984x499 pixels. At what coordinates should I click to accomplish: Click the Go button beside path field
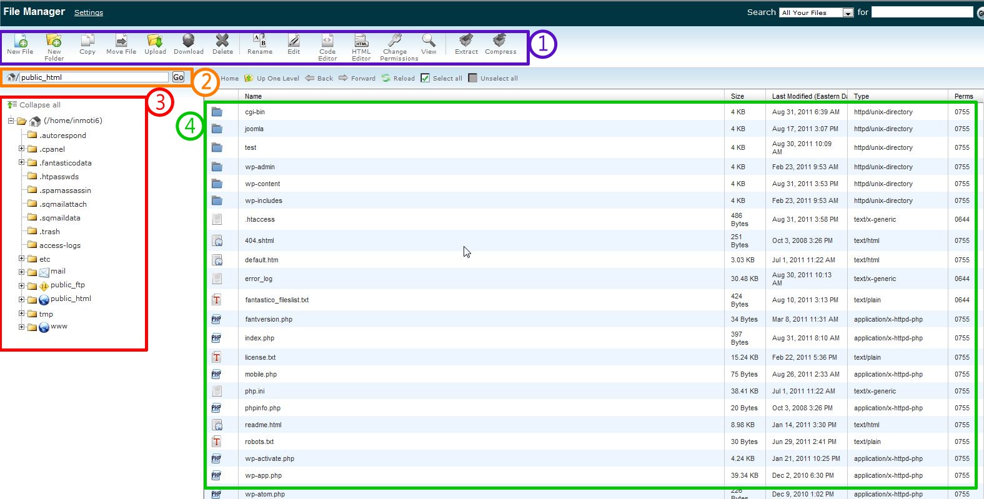(178, 77)
